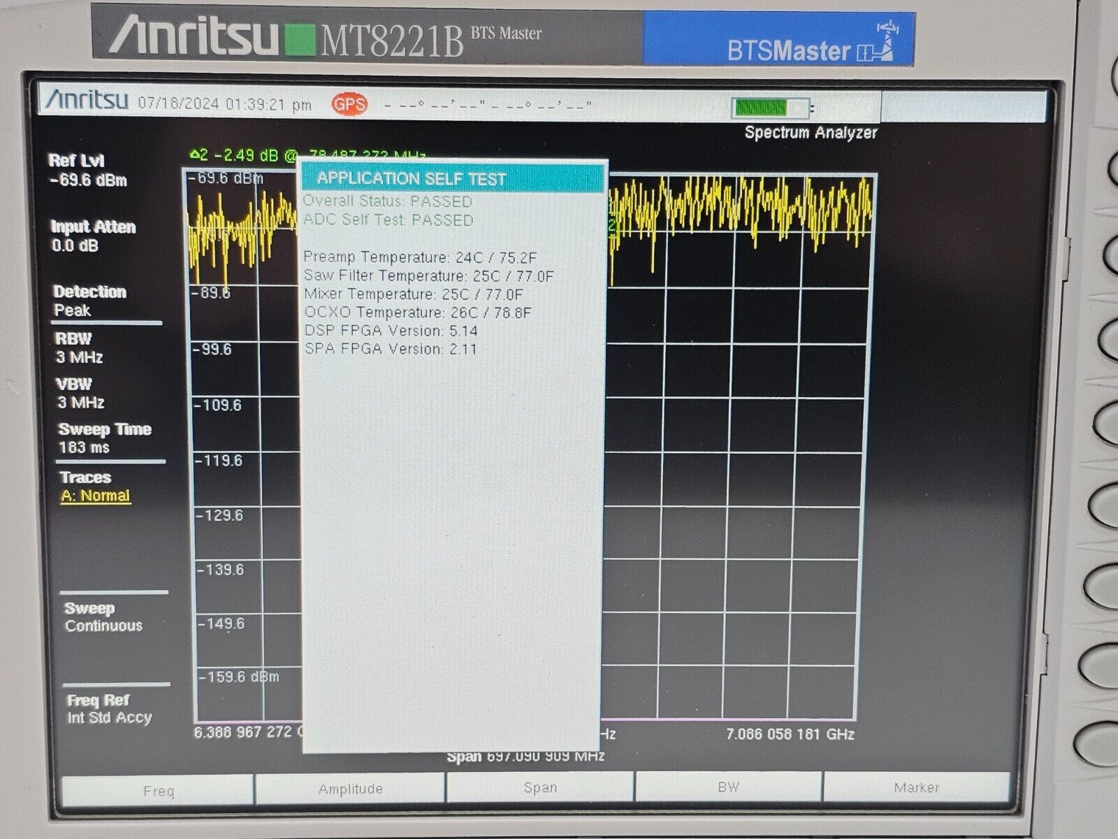1118x839 pixels.
Task: Click the start frequency 6.388 967 272 value
Action: coord(247,732)
